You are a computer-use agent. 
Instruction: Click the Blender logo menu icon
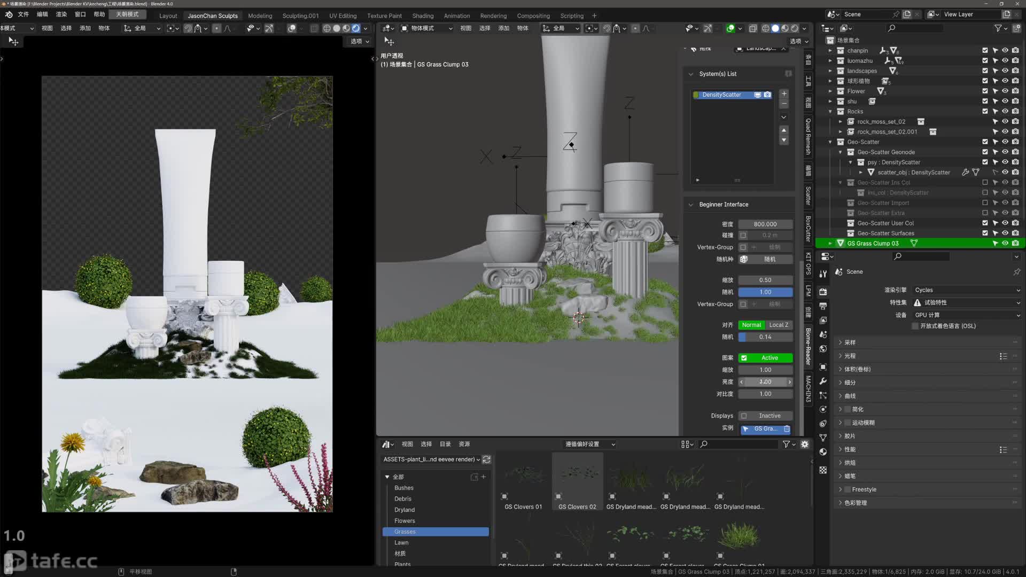9,14
